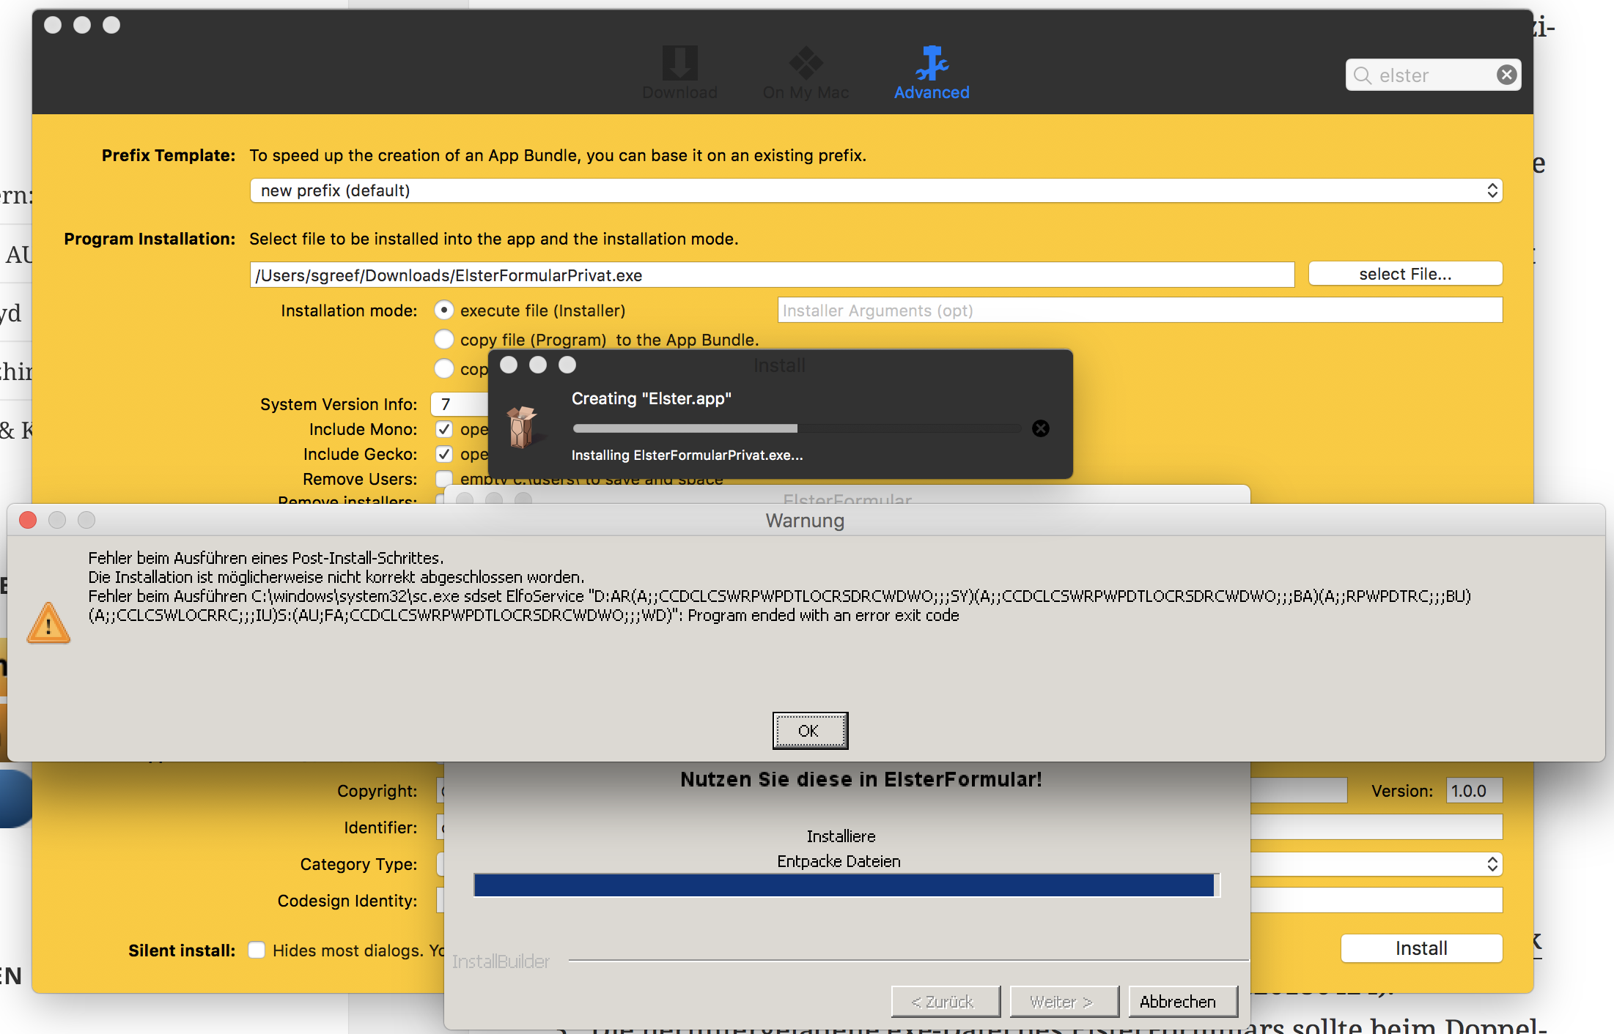Cancel the Creating Elster.app progress

click(1041, 428)
